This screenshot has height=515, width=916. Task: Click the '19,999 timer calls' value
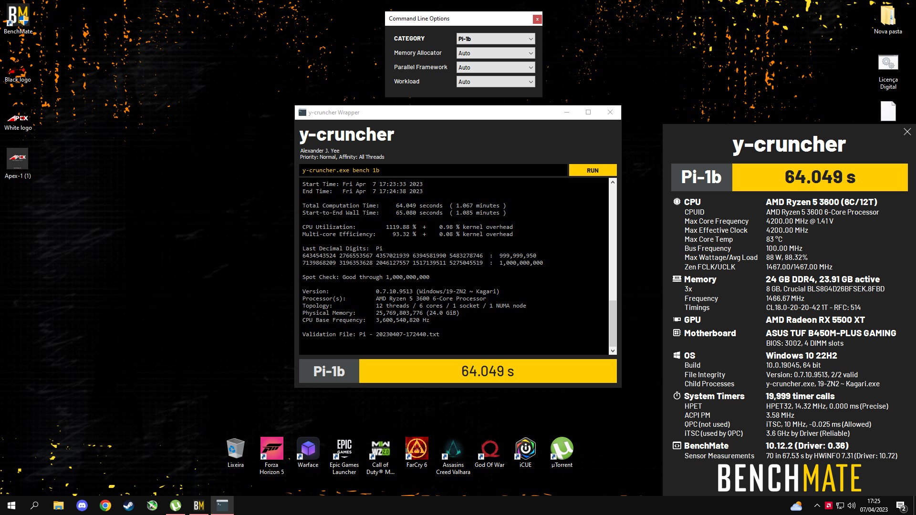(800, 396)
